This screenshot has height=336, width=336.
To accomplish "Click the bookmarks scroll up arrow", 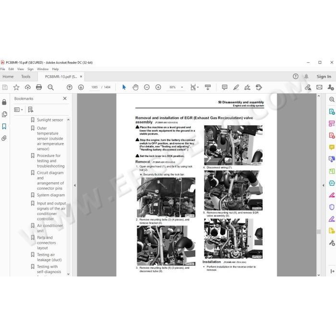I will [x=68, y=120].
